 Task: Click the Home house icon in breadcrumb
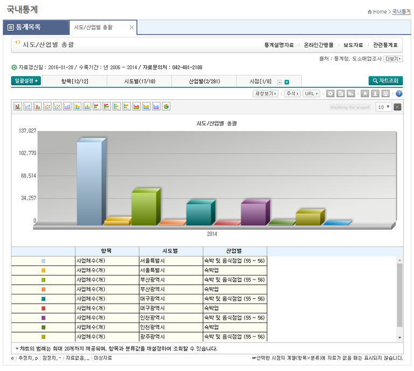(x=370, y=12)
